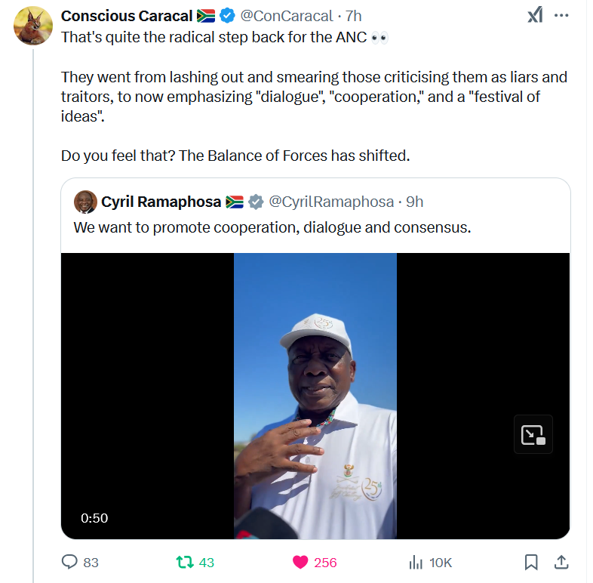Click the 7h post timestamp
Screen dimensions: 593x583
coord(354,16)
